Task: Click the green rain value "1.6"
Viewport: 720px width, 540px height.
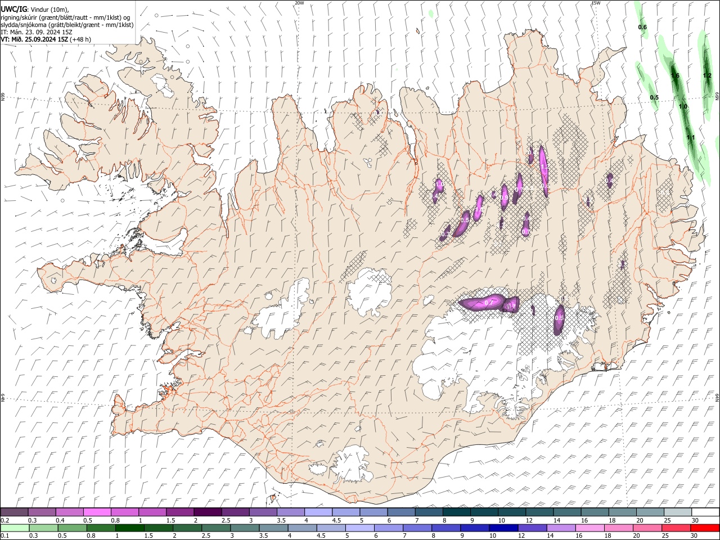Action: pos(675,75)
